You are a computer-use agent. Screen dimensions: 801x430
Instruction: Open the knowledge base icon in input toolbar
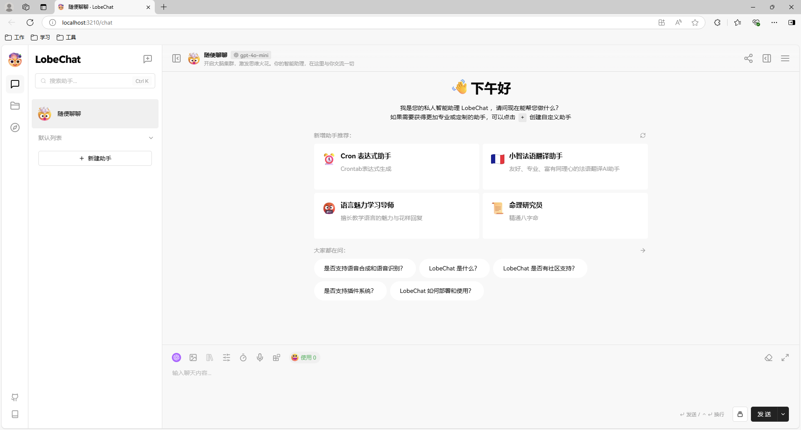coord(209,357)
